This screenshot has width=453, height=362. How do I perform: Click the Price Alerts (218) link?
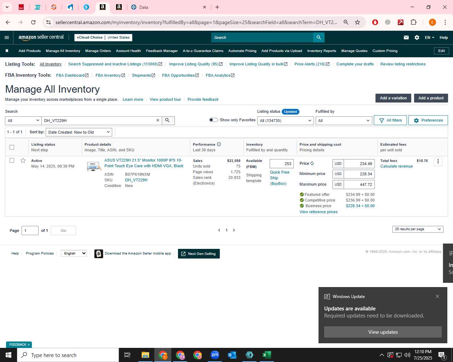point(312,64)
